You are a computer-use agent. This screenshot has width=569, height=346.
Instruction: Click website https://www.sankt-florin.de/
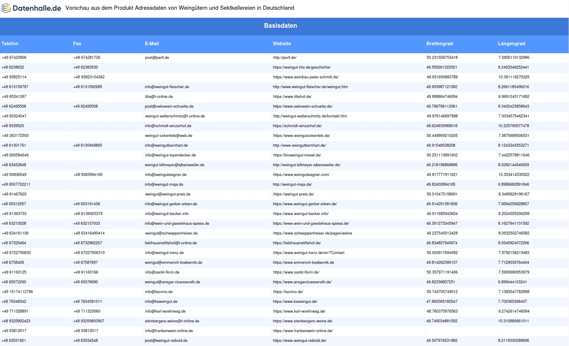pyautogui.click(x=296, y=272)
